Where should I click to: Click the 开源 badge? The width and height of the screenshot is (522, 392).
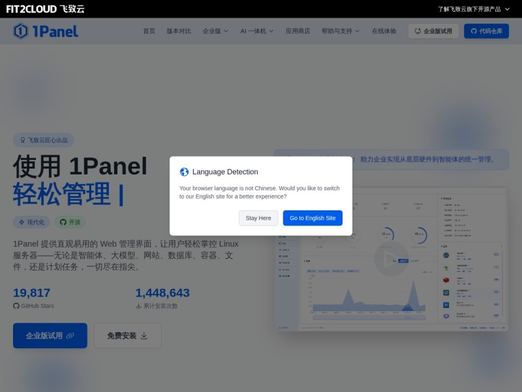click(x=70, y=222)
